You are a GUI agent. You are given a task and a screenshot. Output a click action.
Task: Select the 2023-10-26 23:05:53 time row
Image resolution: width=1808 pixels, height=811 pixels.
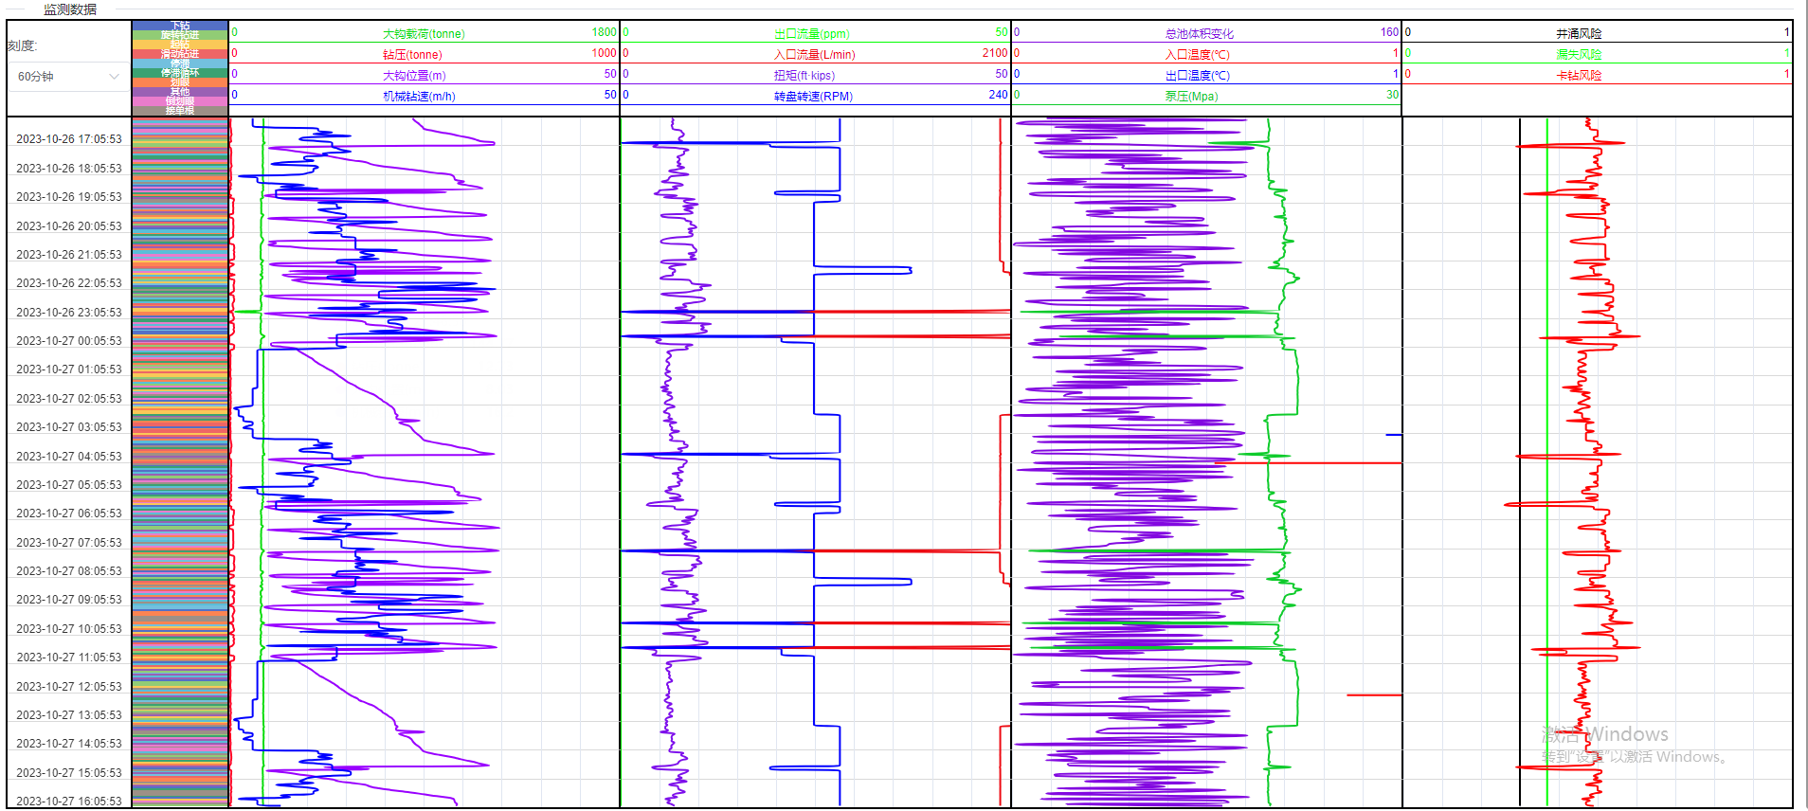coord(69,313)
